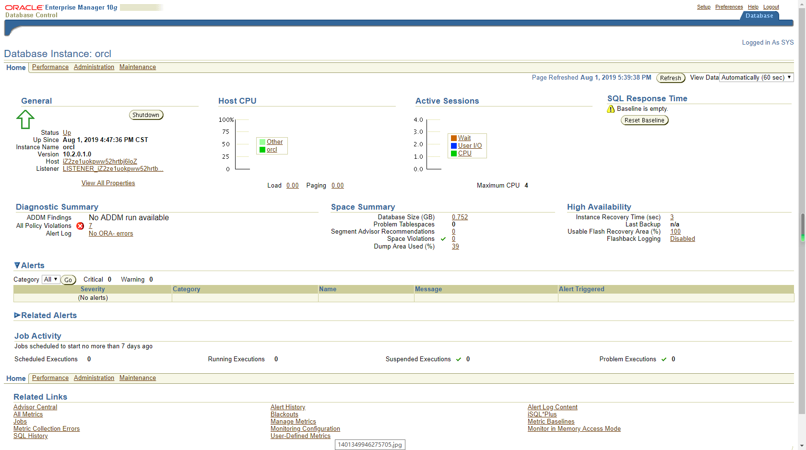Screen dimensions: 806x450
Task: Click the Wait legend orange swatch
Action: (x=454, y=138)
